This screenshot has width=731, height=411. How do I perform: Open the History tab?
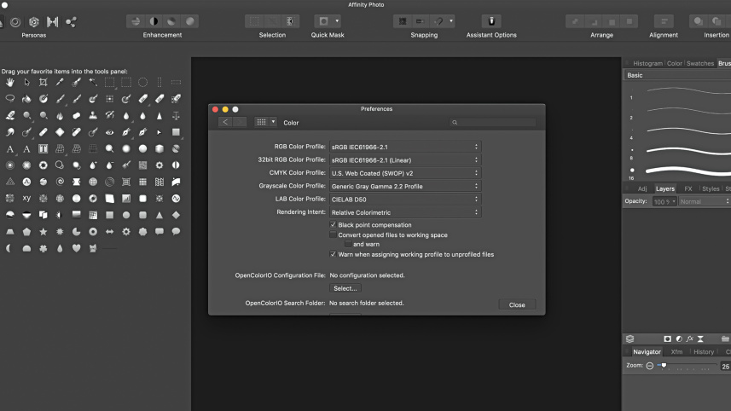[703, 351]
